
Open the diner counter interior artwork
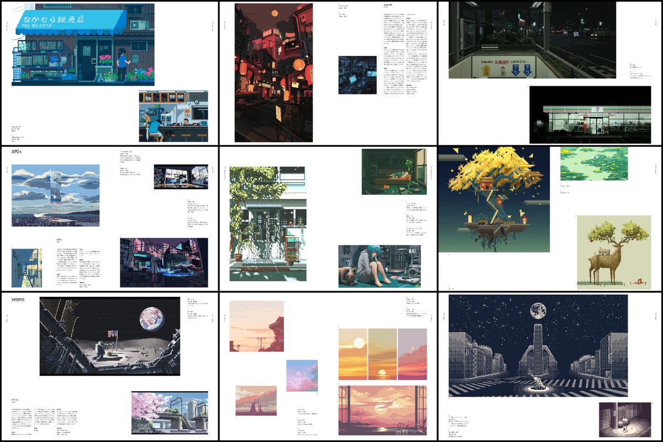[173, 116]
